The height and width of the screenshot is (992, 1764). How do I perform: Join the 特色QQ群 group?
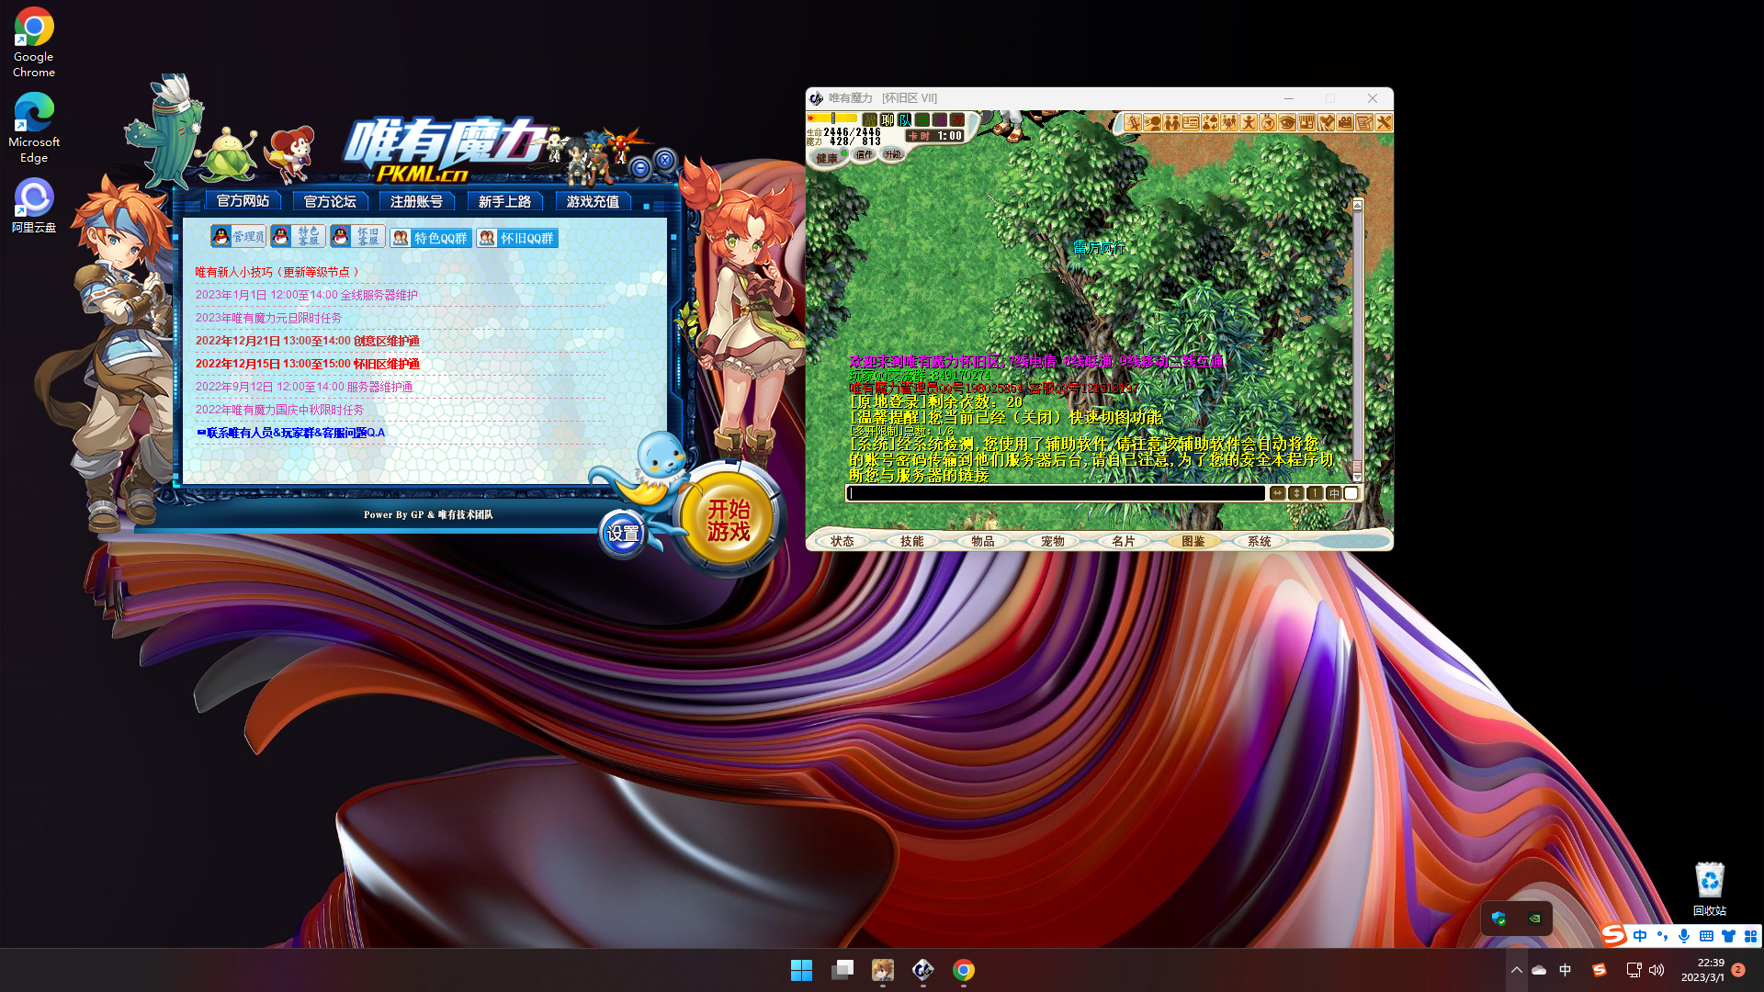[x=431, y=238]
